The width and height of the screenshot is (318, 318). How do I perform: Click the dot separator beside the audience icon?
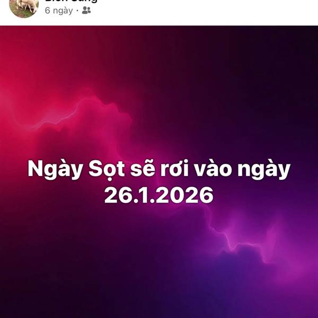(x=77, y=11)
